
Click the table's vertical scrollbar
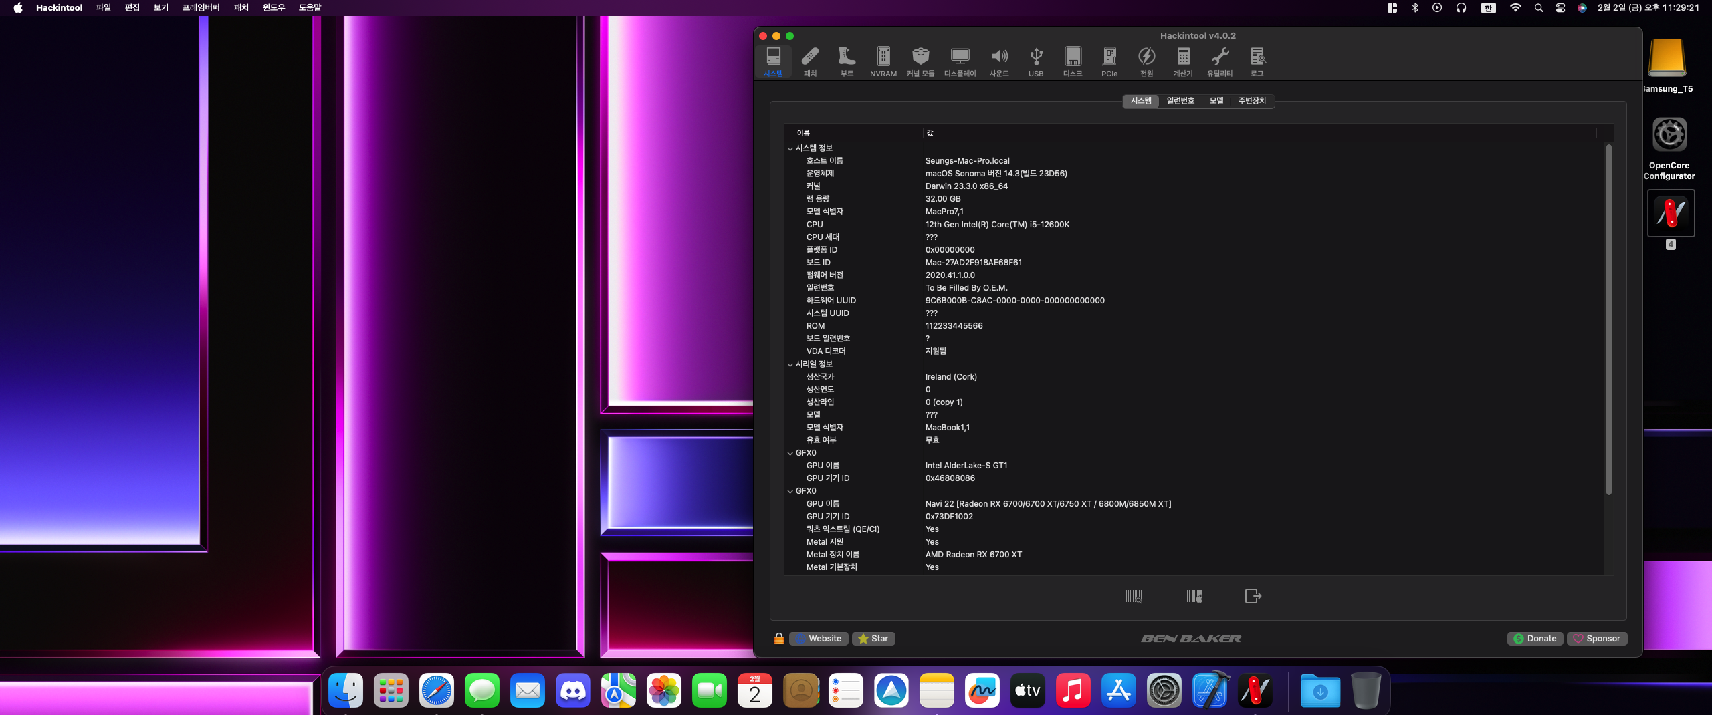click(x=1608, y=319)
